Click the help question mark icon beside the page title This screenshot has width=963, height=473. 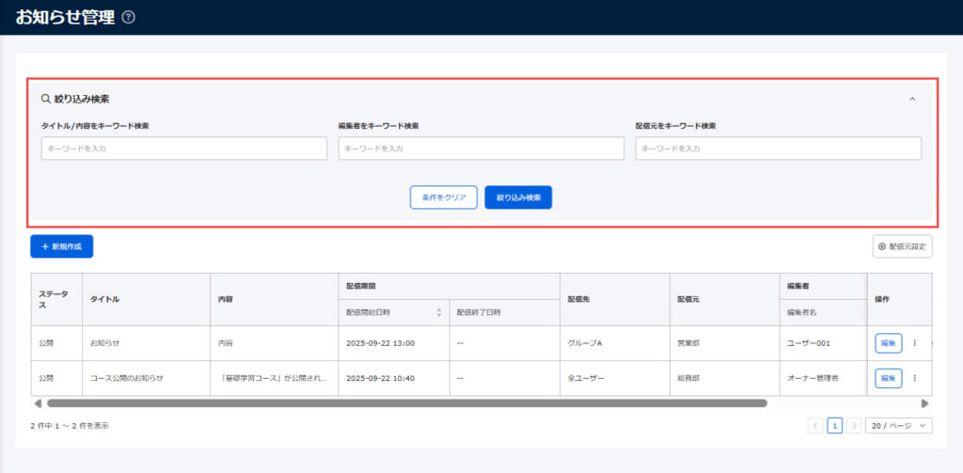[129, 17]
